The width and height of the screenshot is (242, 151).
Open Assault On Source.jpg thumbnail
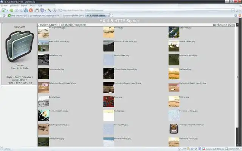click(43, 46)
